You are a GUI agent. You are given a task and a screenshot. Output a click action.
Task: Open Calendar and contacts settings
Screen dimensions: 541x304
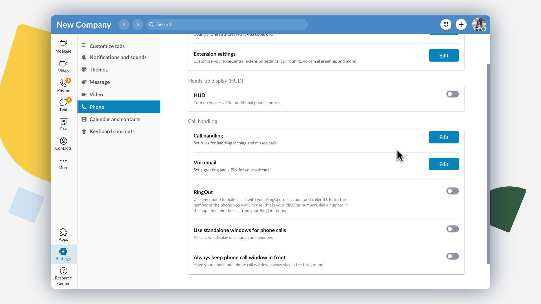(115, 119)
